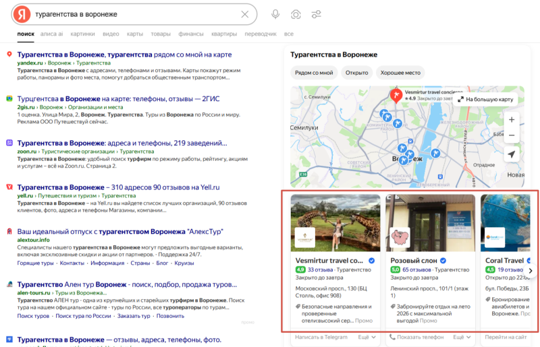Click the Розовый слон verified checkmark
Screen dimensions: 540x347
click(x=443, y=261)
